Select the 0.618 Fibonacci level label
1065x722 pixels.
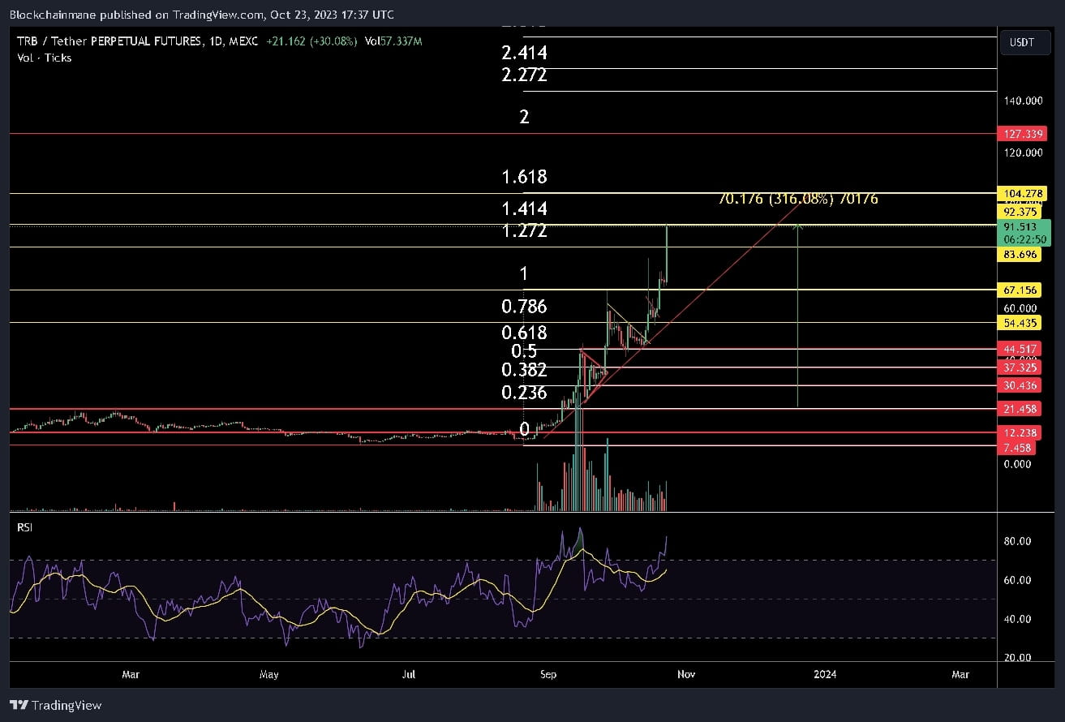(x=524, y=333)
